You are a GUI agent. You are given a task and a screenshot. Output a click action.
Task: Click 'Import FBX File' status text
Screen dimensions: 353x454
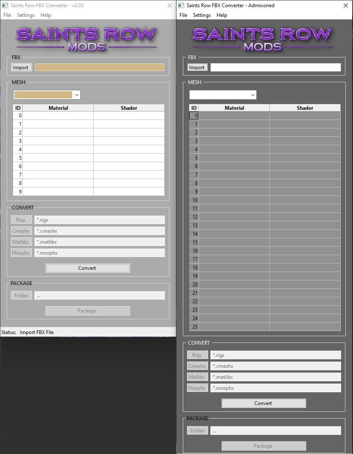pos(37,332)
